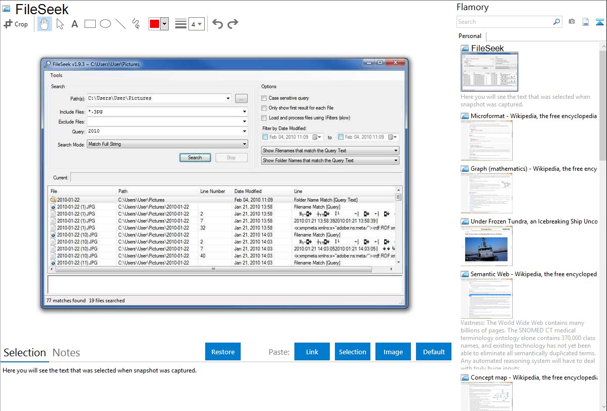The width and height of the screenshot is (607, 411).
Task: Open the color picker dropdown arrow
Action: 164,24
